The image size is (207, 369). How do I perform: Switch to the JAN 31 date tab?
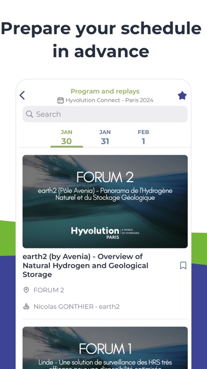(105, 137)
